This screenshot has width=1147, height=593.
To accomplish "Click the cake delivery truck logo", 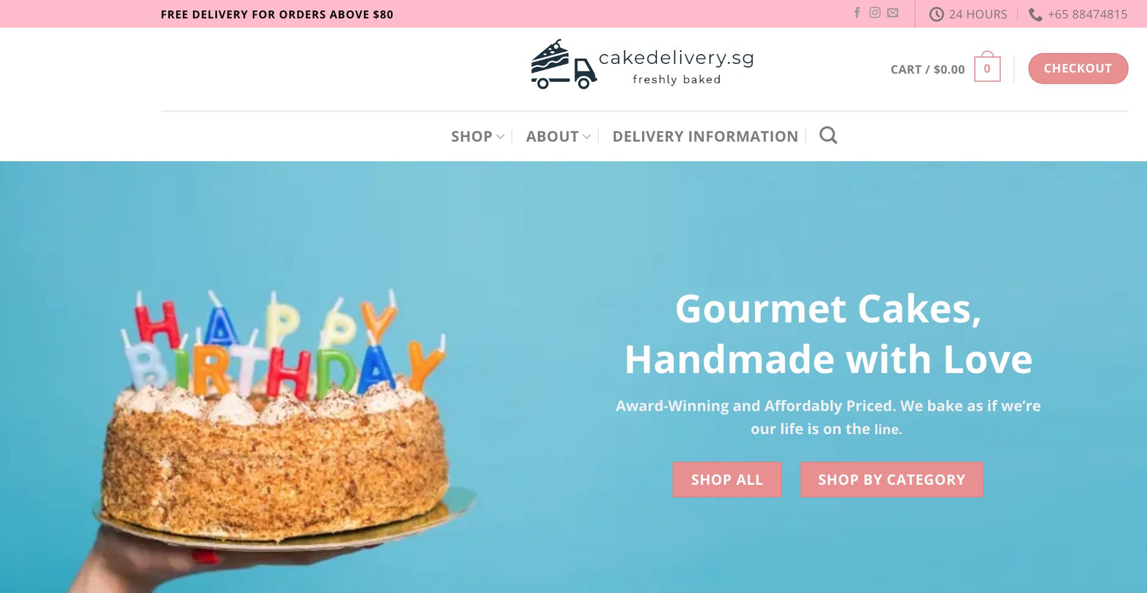I will tap(563, 64).
